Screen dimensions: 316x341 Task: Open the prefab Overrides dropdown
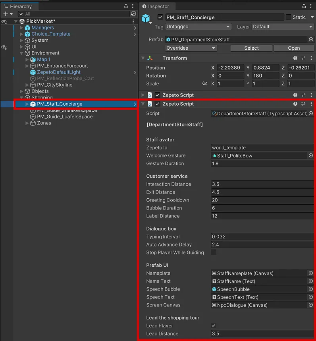pyautogui.click(x=191, y=48)
